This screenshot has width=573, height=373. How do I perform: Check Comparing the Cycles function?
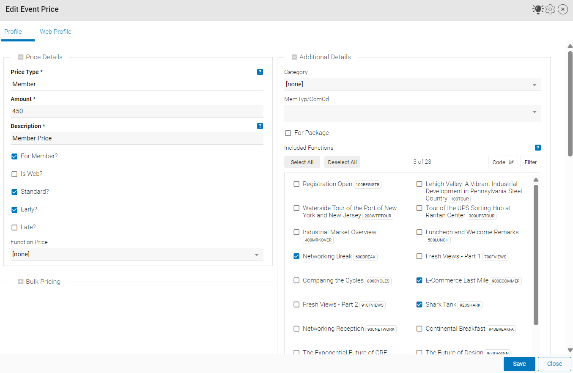(x=296, y=280)
